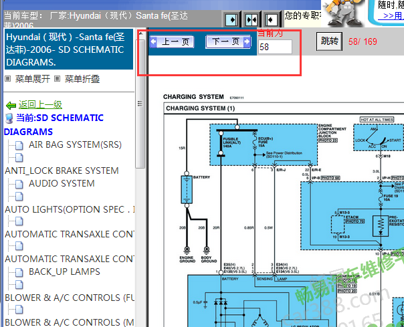
Task: Click the PHOTO 23 reference in diagram
Action: [328, 140]
